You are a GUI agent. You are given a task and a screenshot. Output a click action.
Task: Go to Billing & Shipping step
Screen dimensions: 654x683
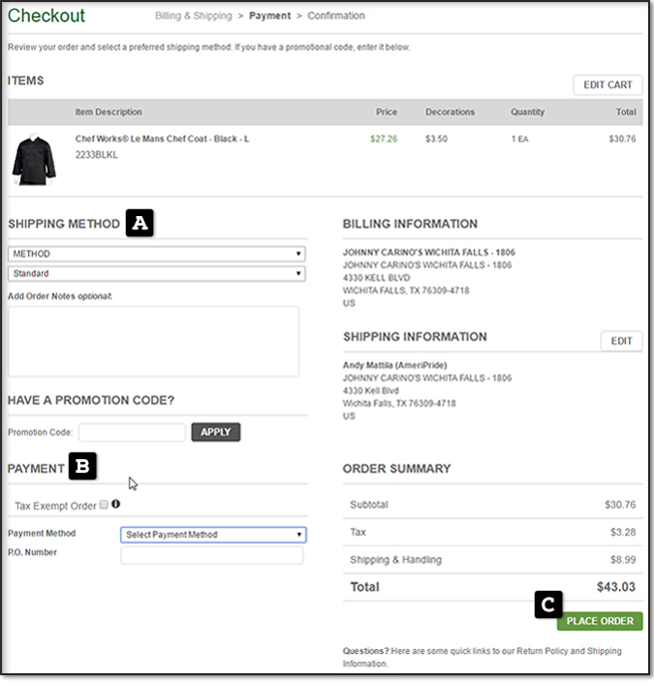[x=194, y=16]
